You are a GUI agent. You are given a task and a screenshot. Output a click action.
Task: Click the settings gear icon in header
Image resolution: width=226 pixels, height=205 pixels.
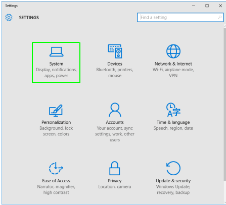(x=9, y=17)
